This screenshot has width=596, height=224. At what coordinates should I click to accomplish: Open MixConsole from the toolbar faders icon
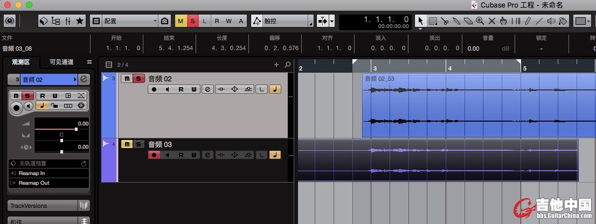point(68,21)
